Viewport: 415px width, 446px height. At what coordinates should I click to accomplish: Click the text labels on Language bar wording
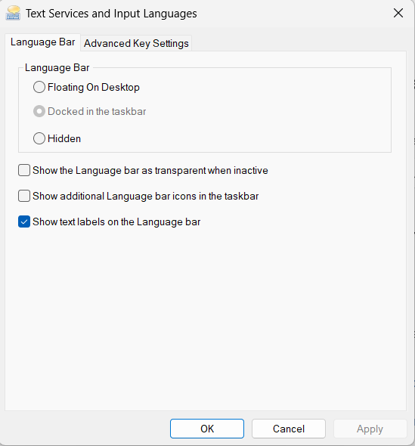tap(116, 221)
